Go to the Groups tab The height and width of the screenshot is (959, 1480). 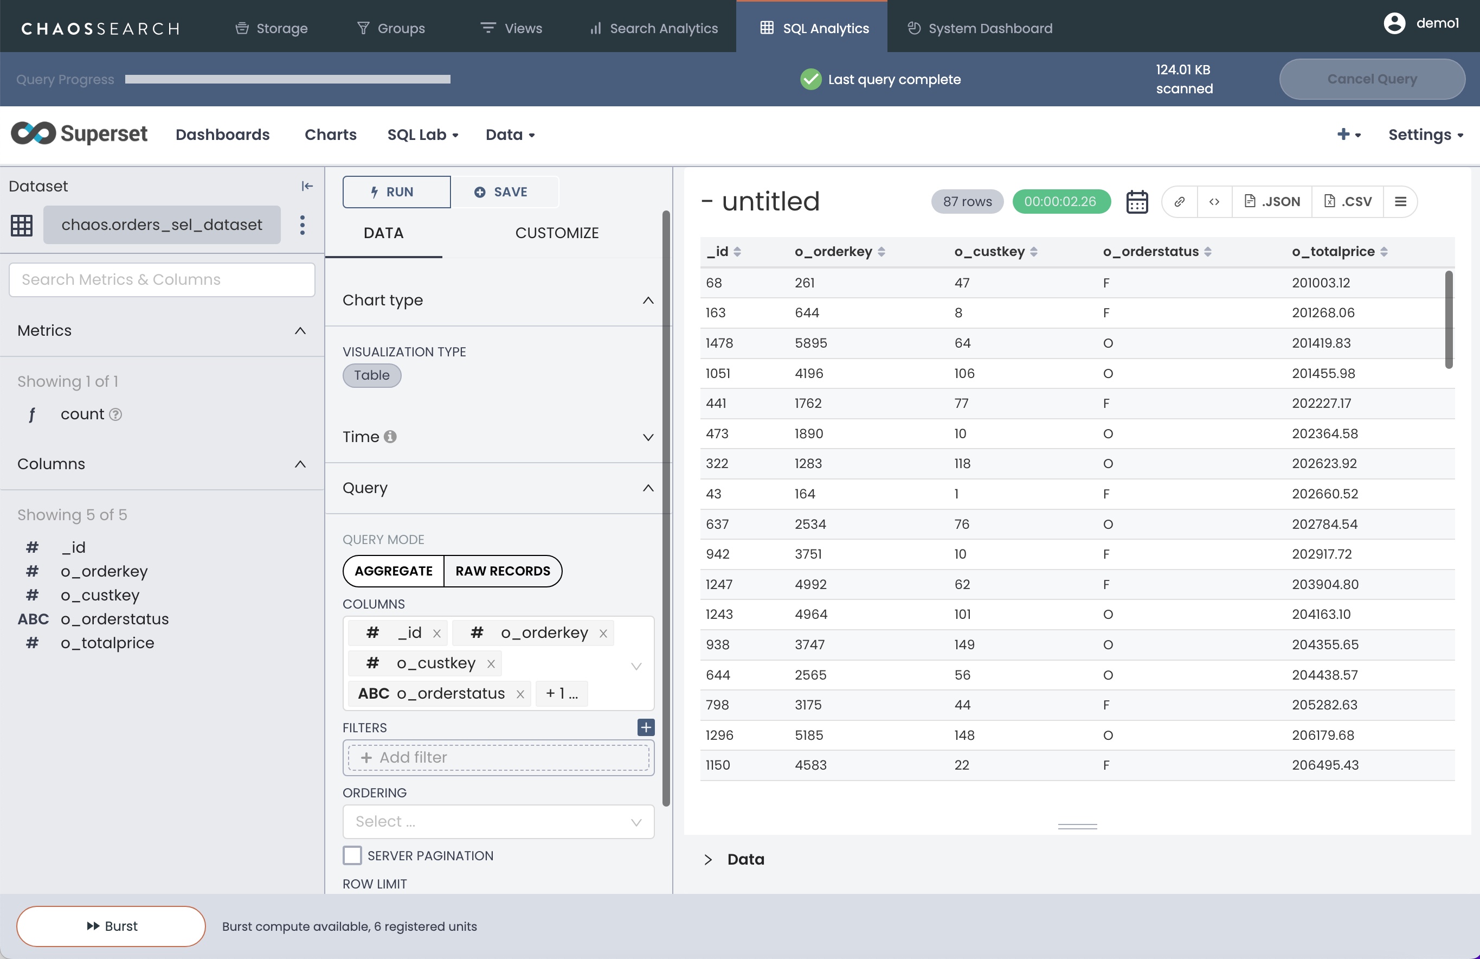(x=391, y=28)
